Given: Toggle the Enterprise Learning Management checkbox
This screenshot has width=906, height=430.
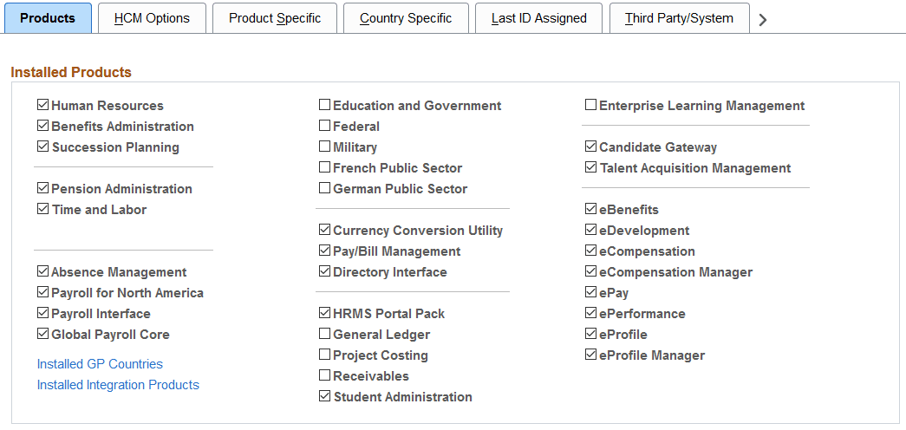Looking at the screenshot, I should [x=590, y=105].
